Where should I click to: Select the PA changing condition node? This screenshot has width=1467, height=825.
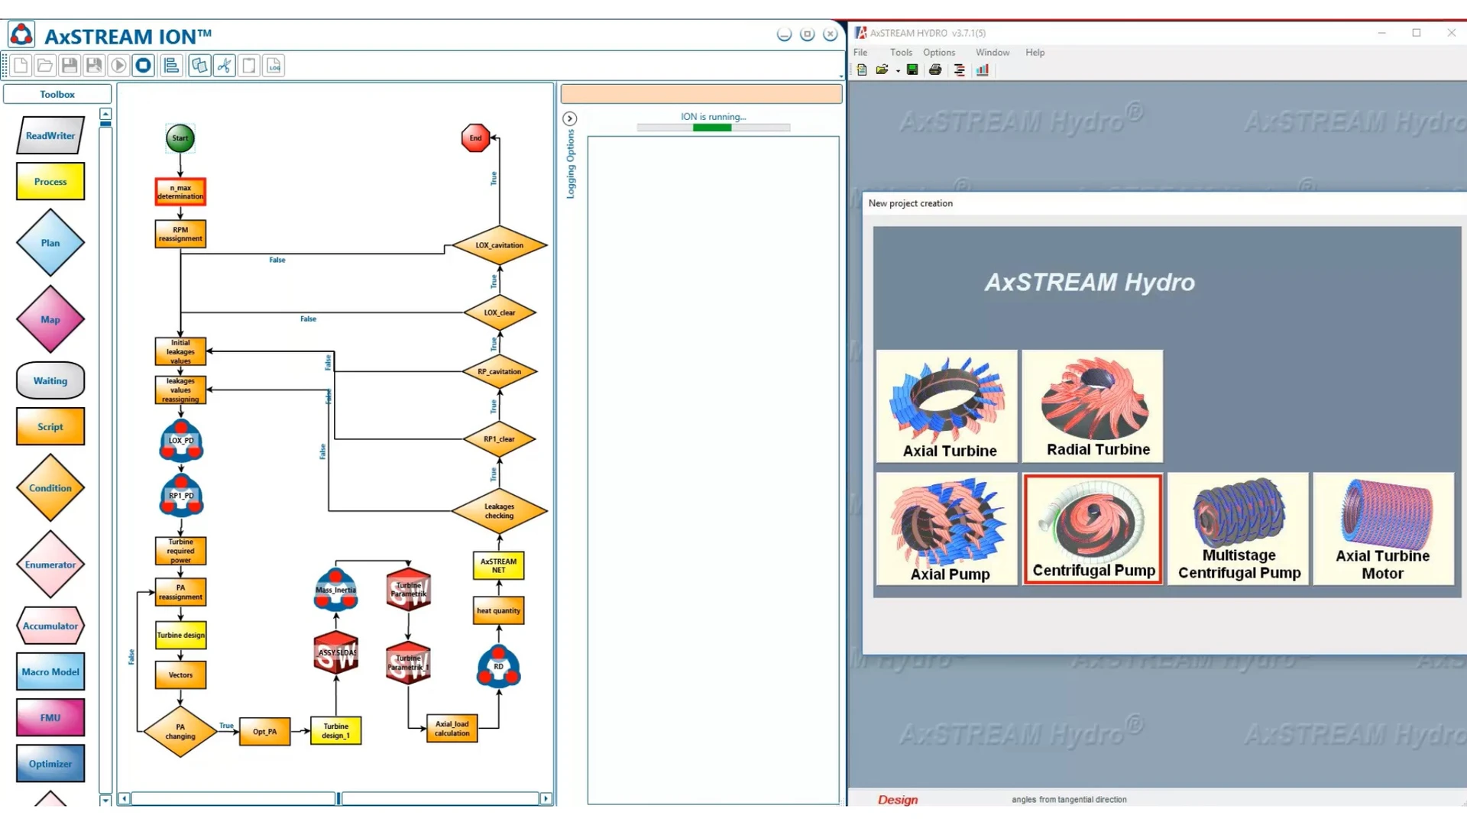pos(180,732)
